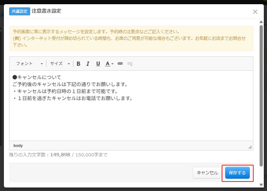
Task: Open the サイズ dropdown
Action: pyautogui.click(x=60, y=64)
